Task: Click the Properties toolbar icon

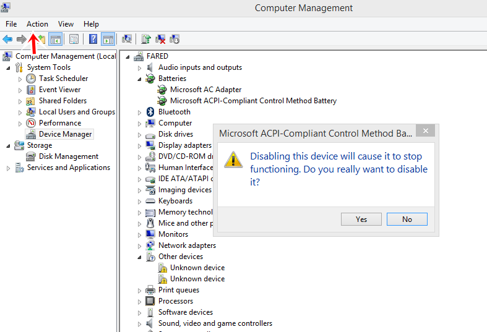Action: (x=74, y=40)
